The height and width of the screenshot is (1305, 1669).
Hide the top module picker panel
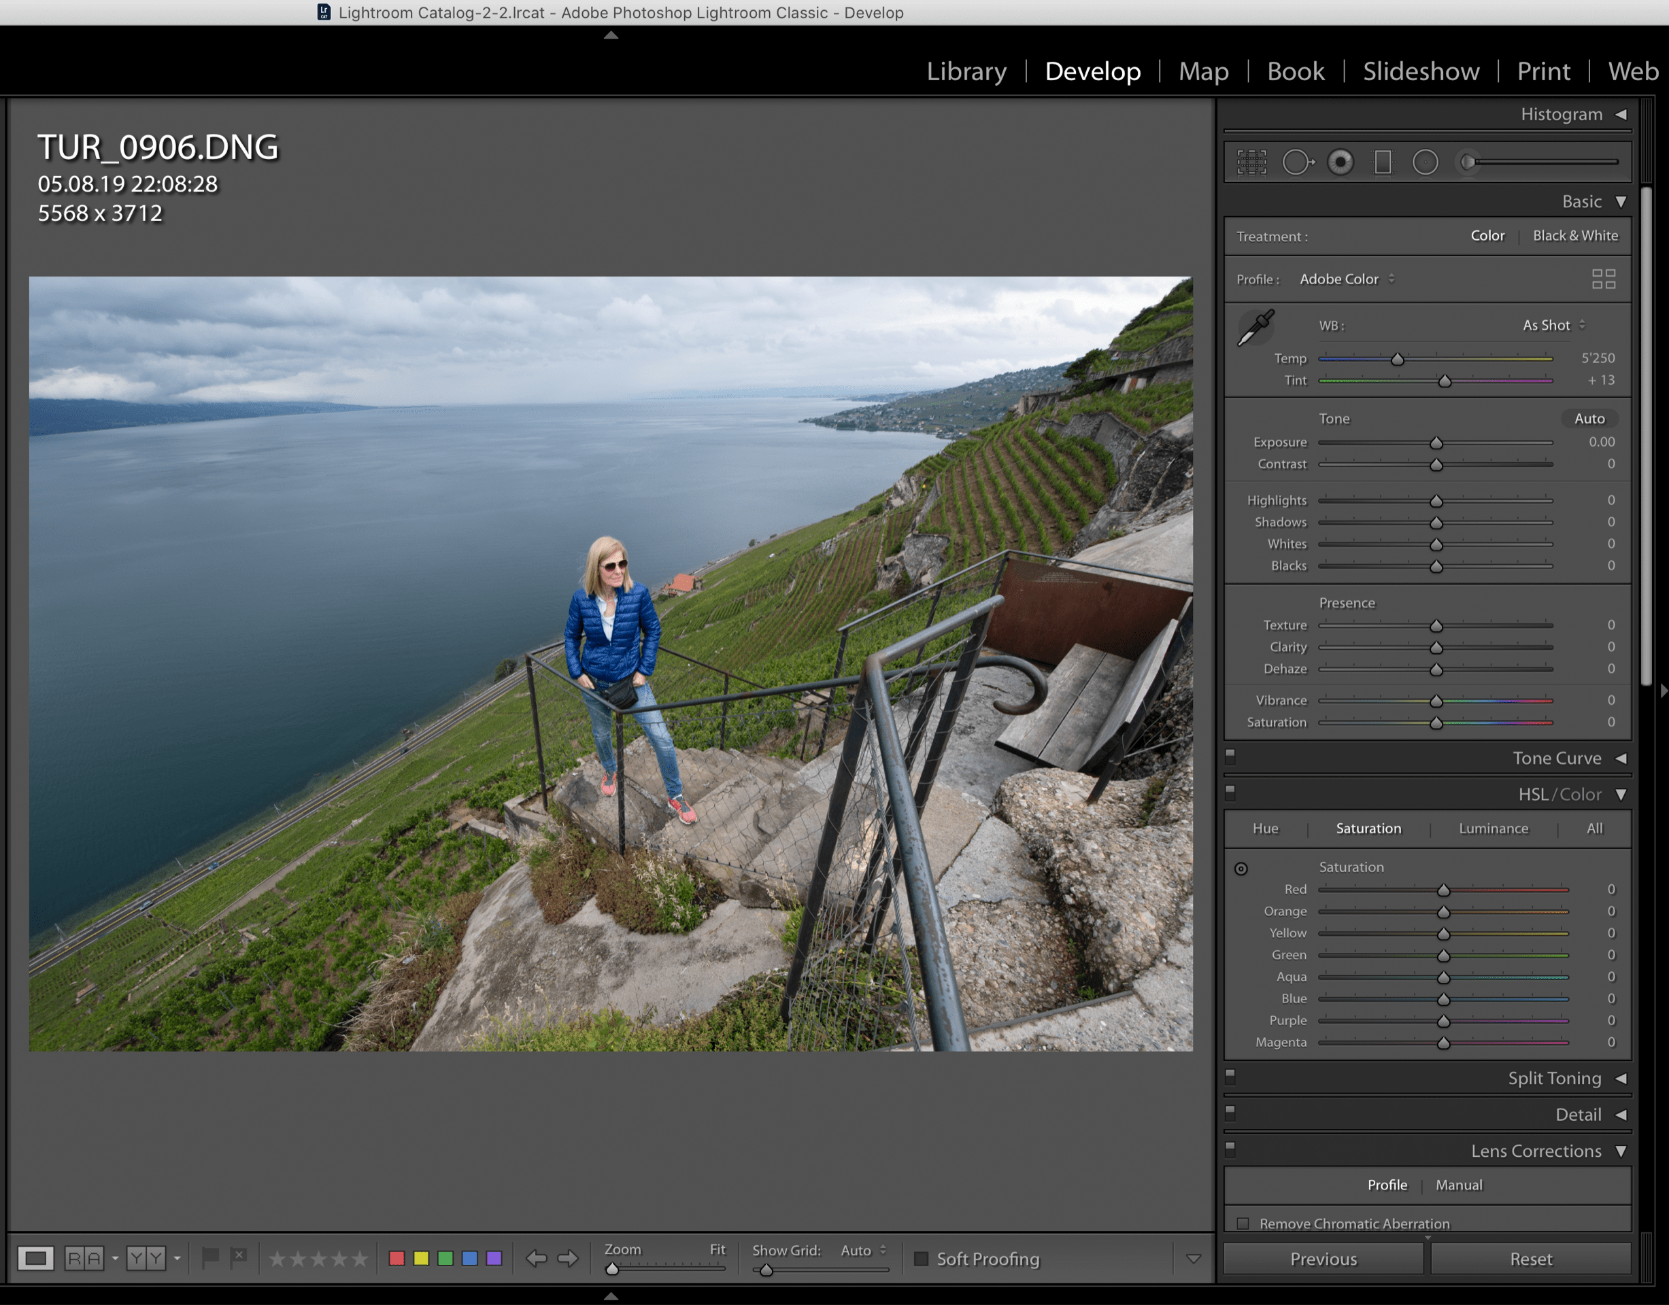[x=611, y=35]
